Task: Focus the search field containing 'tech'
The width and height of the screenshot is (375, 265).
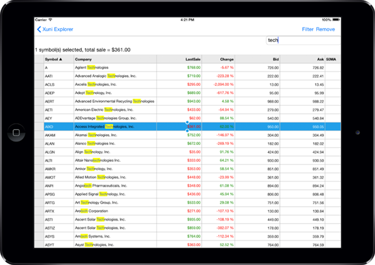Action: tap(303, 40)
